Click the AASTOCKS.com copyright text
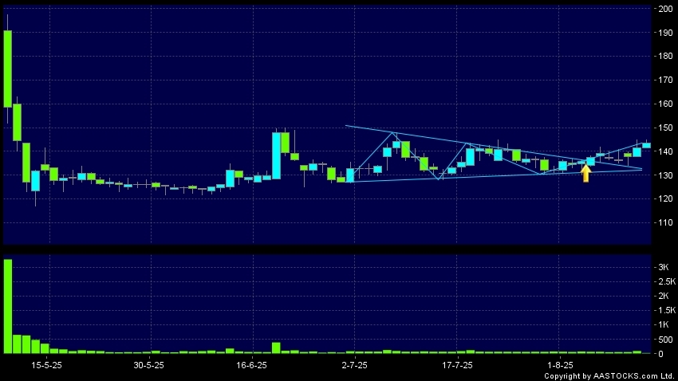This screenshot has width=678, height=381. (609, 376)
